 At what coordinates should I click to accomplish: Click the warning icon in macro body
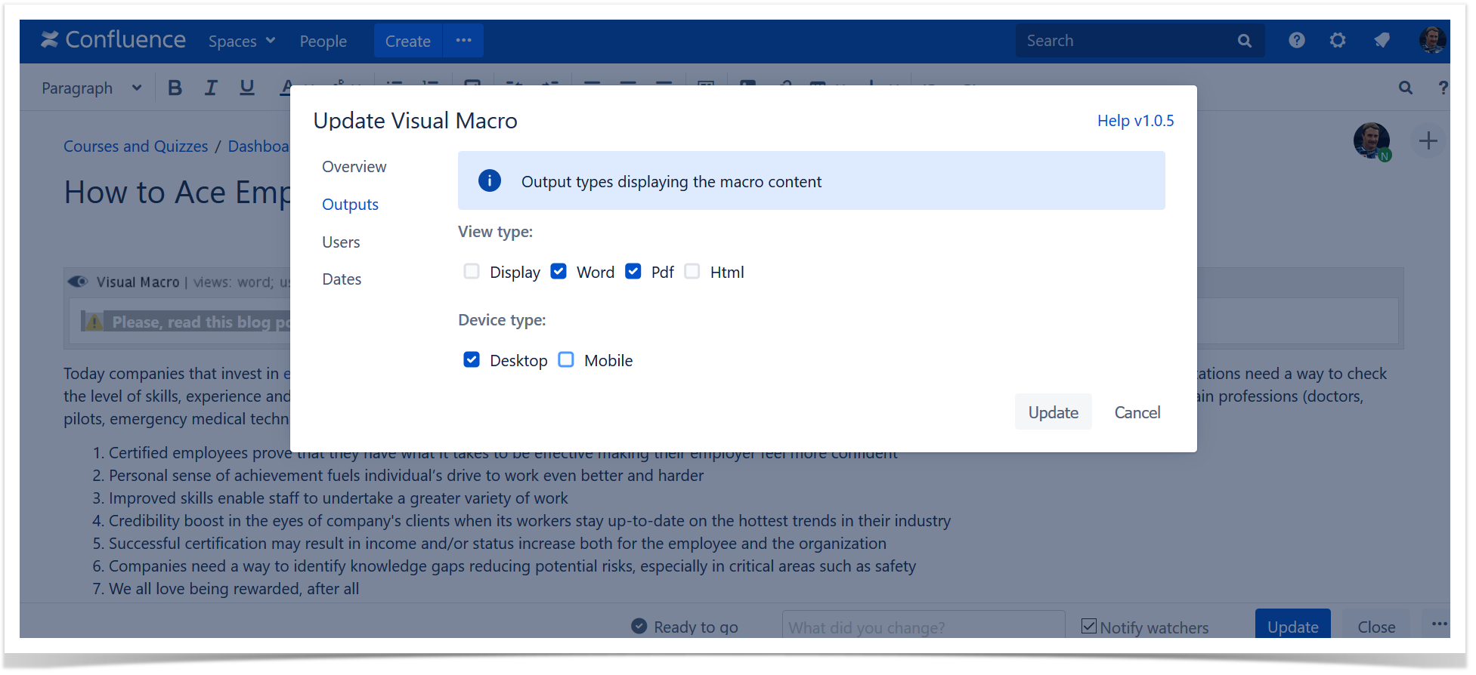pyautogui.click(x=94, y=322)
